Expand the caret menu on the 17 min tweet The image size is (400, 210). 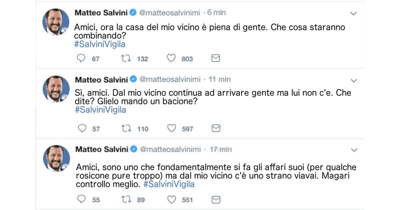point(354,150)
